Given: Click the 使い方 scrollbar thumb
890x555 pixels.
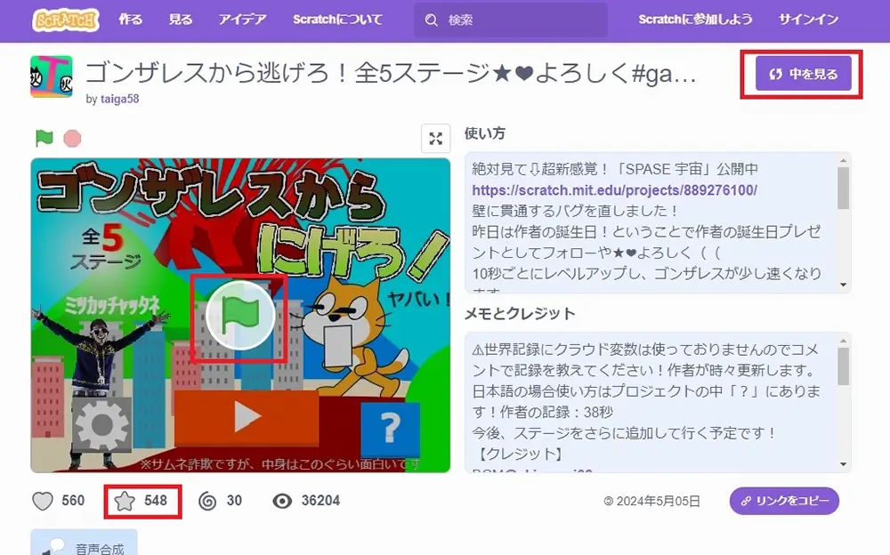Looking at the screenshot, I should pyautogui.click(x=844, y=189).
